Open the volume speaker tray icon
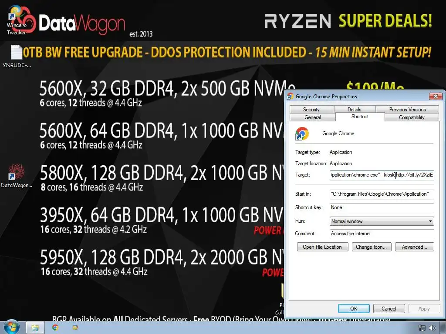446x334 pixels. click(x=432, y=328)
